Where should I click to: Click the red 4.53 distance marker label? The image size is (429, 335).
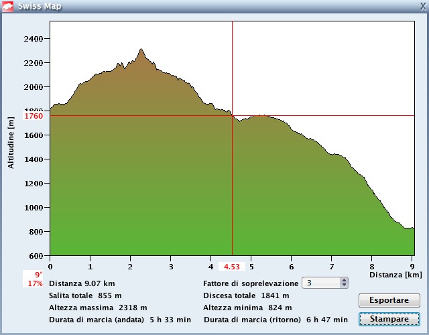click(x=232, y=267)
